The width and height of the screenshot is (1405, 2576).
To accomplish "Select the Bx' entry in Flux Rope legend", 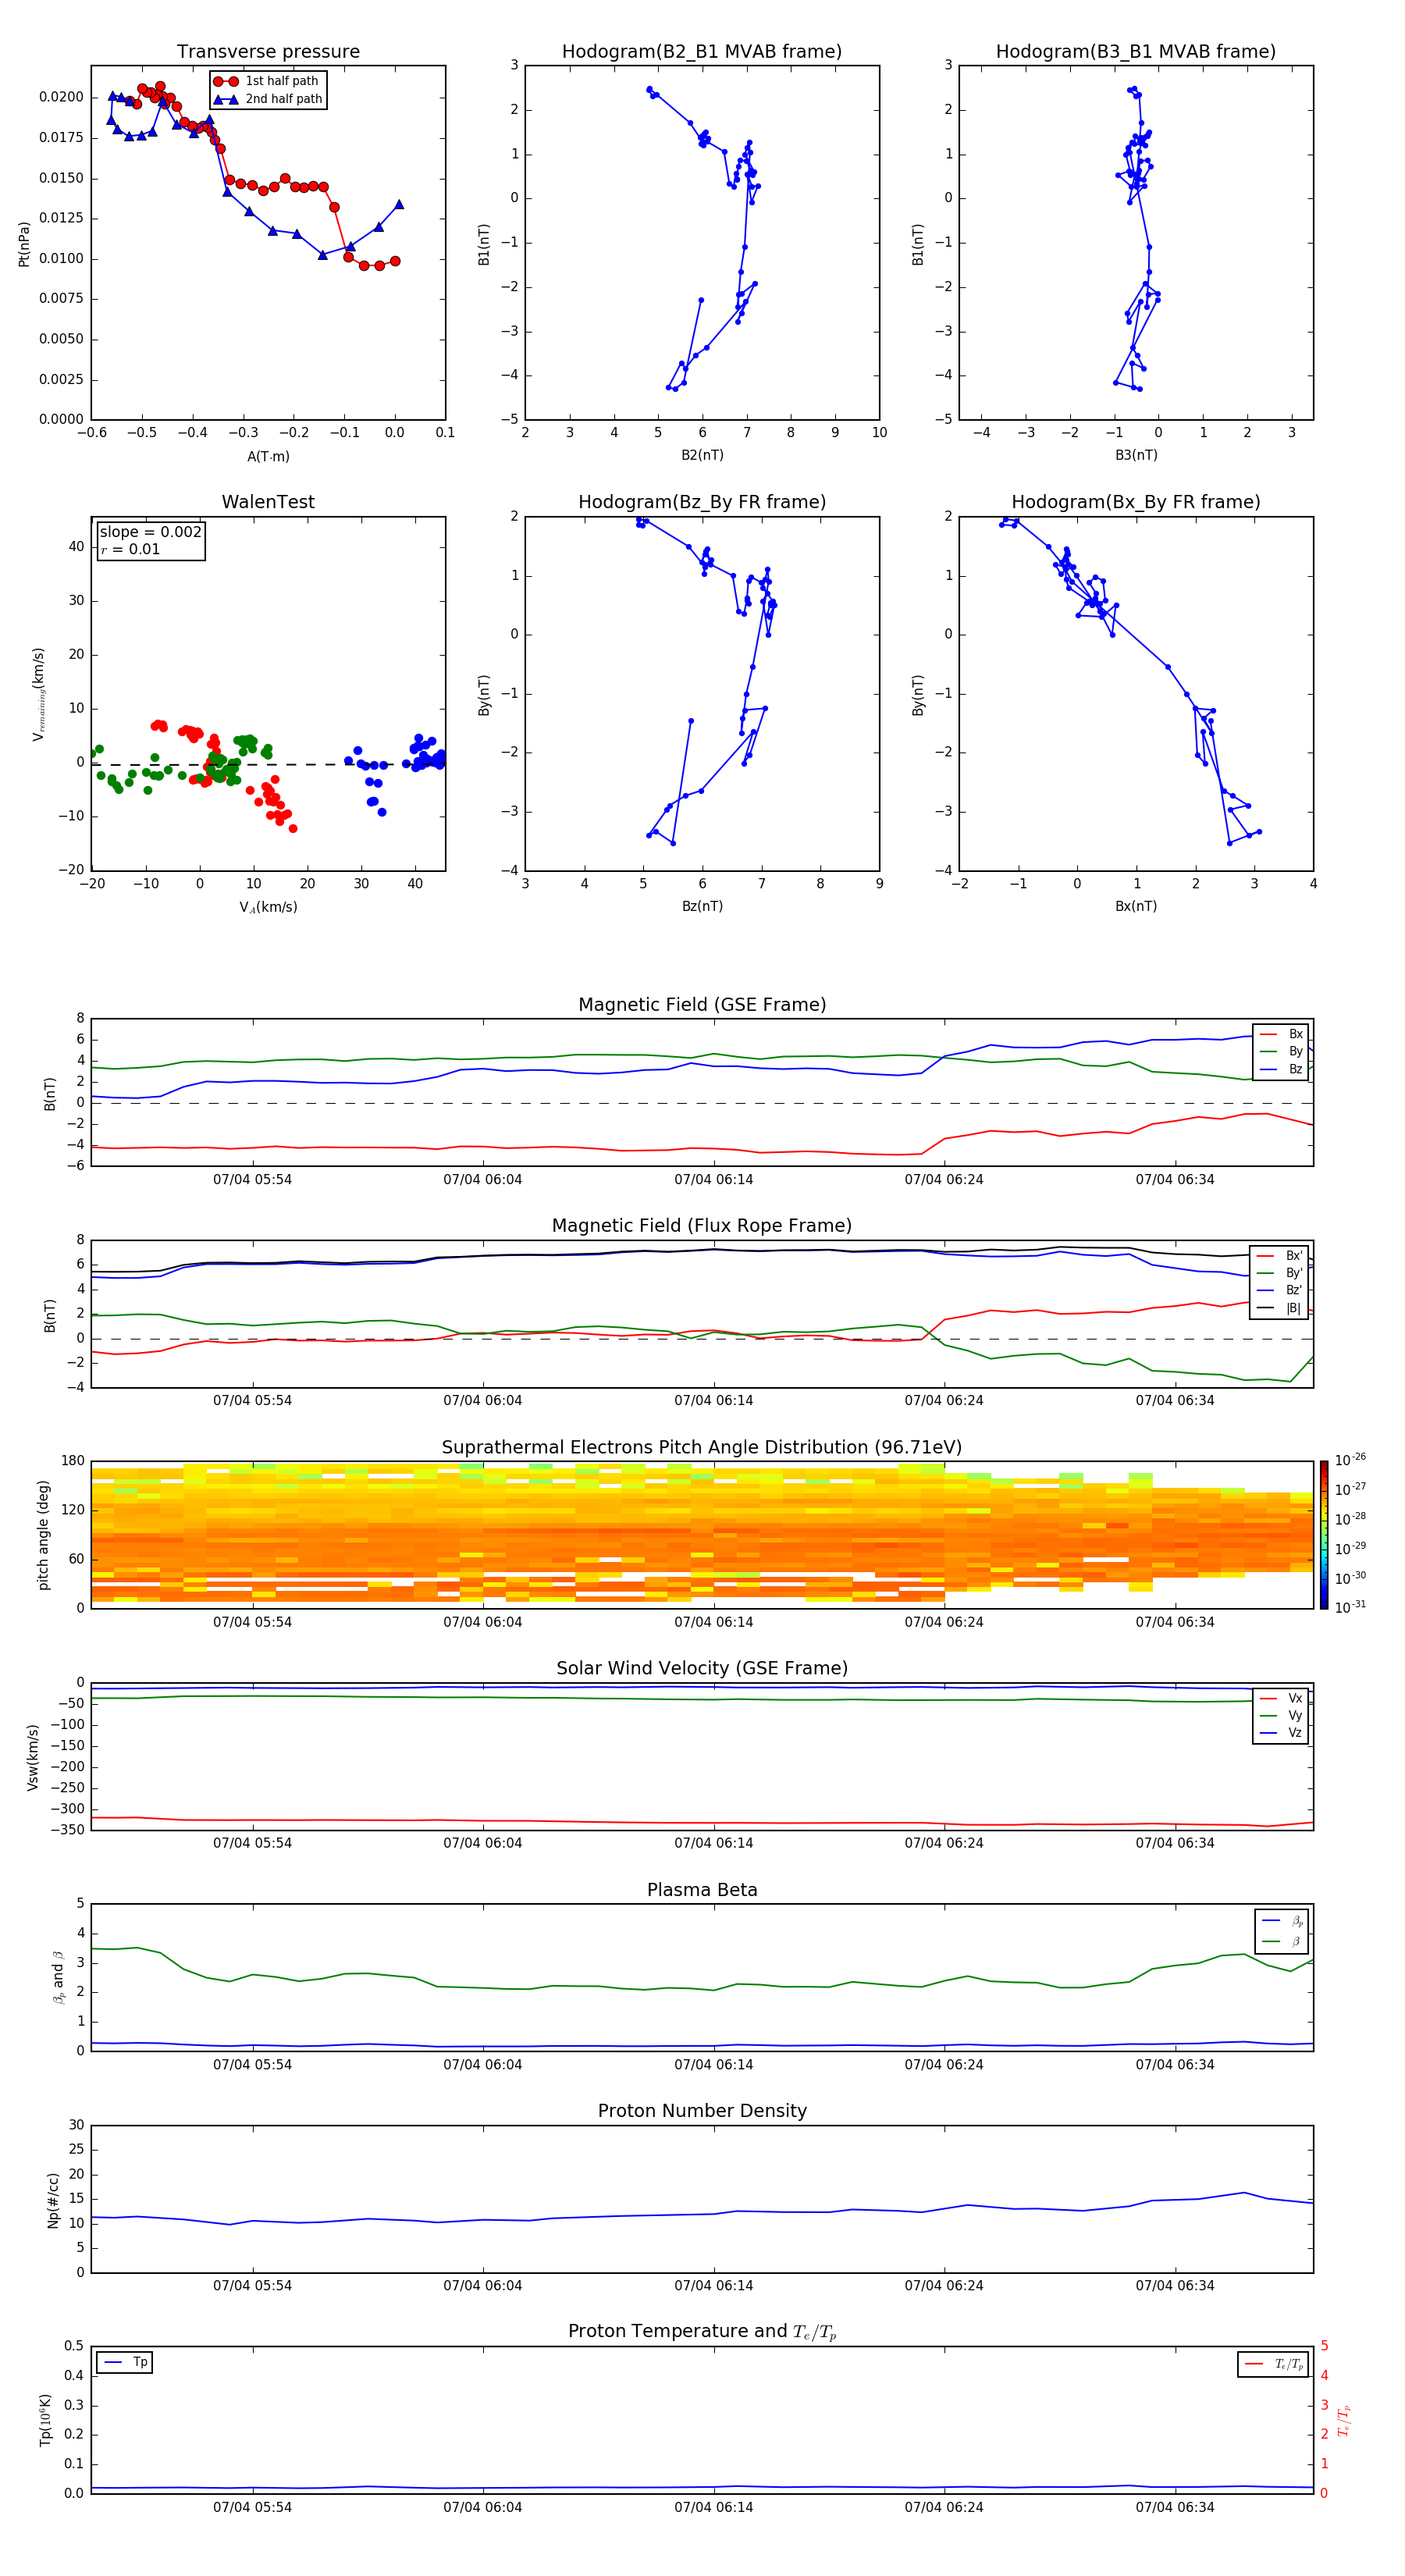I will tap(1280, 1256).
